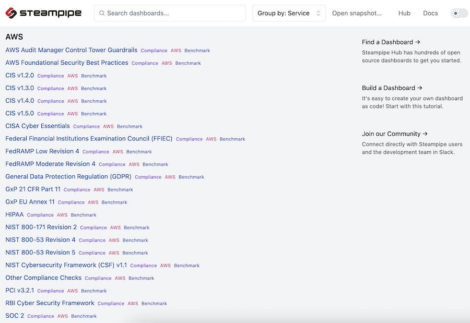This screenshot has width=470, height=323.
Task: Click Open snapshot... button
Action: [357, 13]
